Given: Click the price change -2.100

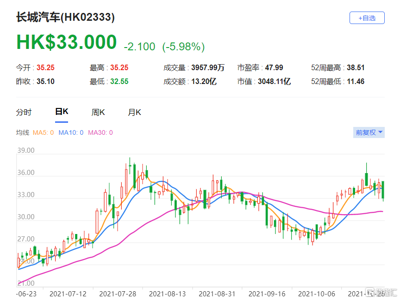Looking at the screenshot, I should 139,47.
